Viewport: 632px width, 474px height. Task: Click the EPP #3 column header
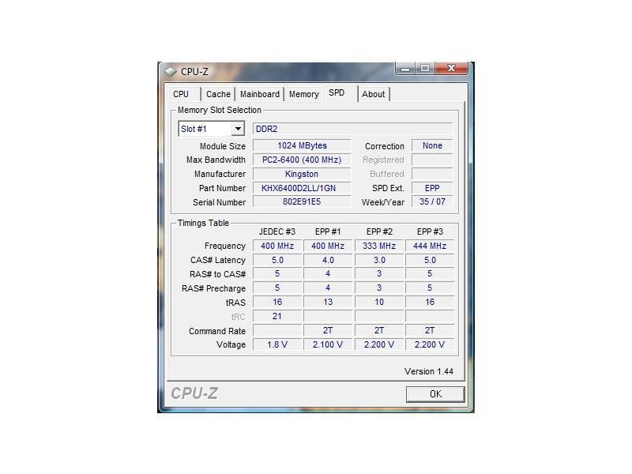(430, 231)
